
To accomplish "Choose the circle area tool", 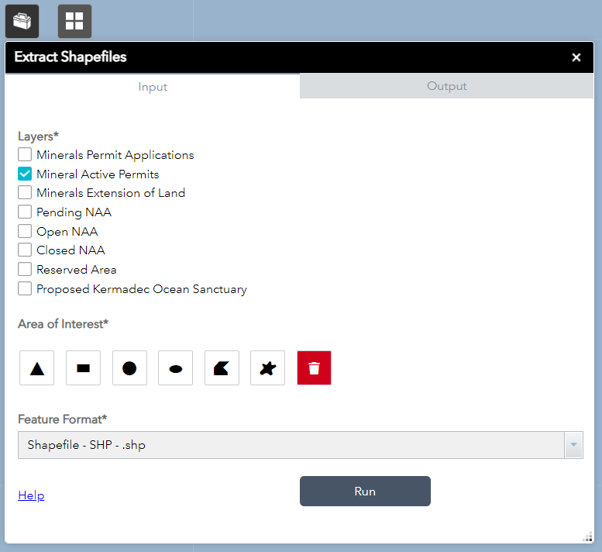I will tap(129, 368).
